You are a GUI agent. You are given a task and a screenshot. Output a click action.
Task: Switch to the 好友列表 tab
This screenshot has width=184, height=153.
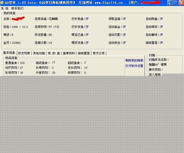(x=24, y=53)
